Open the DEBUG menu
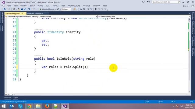 (40, 6)
